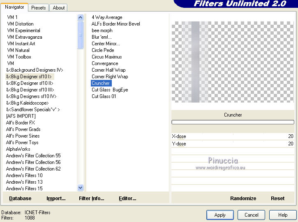Select Andrew's Filter Collection 62

(33, 169)
